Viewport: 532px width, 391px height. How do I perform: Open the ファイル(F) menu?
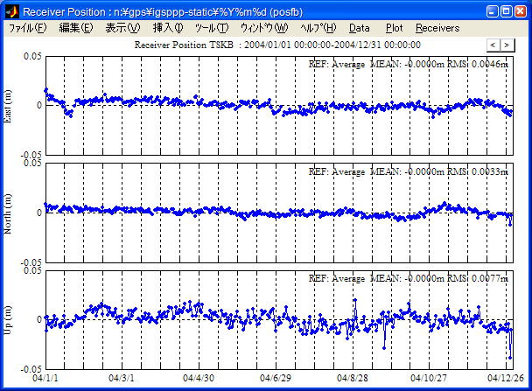[28, 28]
